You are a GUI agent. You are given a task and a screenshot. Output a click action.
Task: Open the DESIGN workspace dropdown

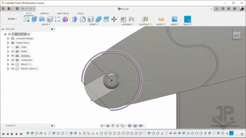pos(12,19)
